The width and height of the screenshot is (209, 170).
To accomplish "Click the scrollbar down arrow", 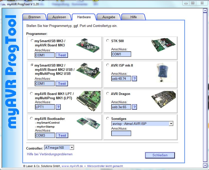I will [x=205, y=165].
